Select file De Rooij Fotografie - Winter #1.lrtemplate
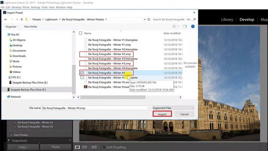 pos(113,40)
